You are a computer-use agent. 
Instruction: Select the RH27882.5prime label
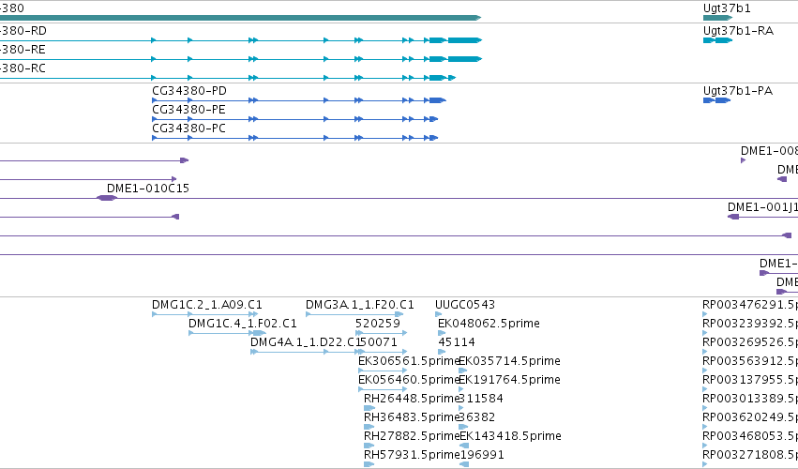point(413,436)
